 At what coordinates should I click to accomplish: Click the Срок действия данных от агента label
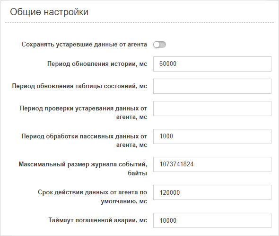(92, 197)
